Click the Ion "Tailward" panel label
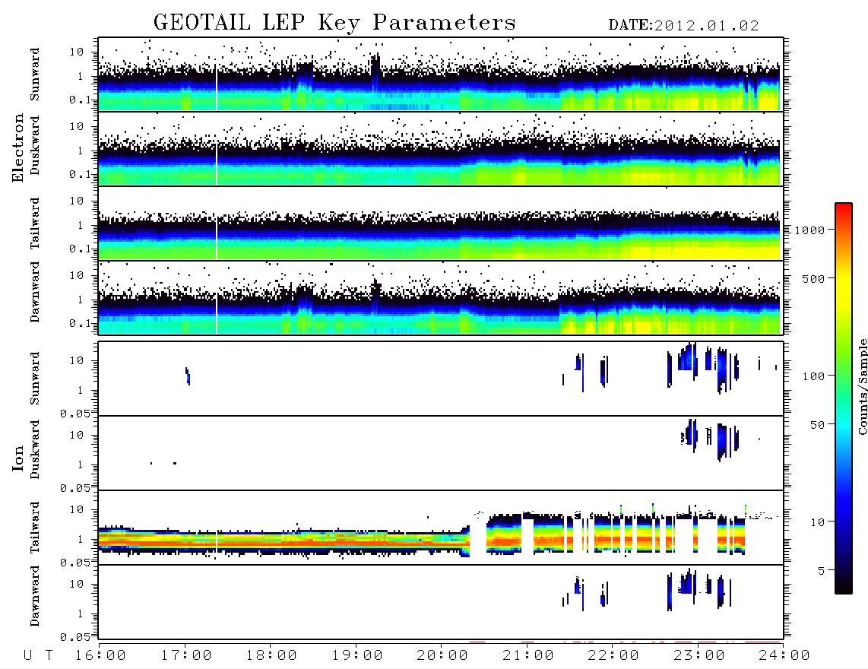The image size is (868, 669). click(x=35, y=528)
